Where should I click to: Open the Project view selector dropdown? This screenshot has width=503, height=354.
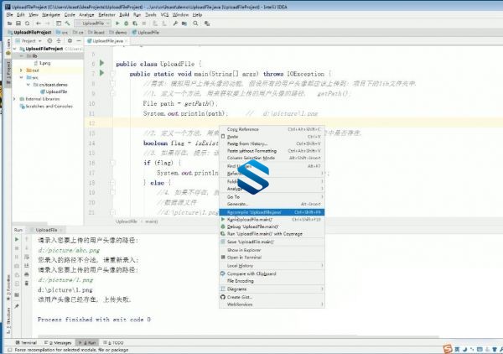click(x=29, y=41)
